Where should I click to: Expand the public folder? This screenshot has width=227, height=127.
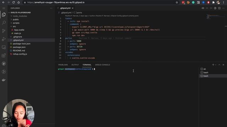[32, 19]
